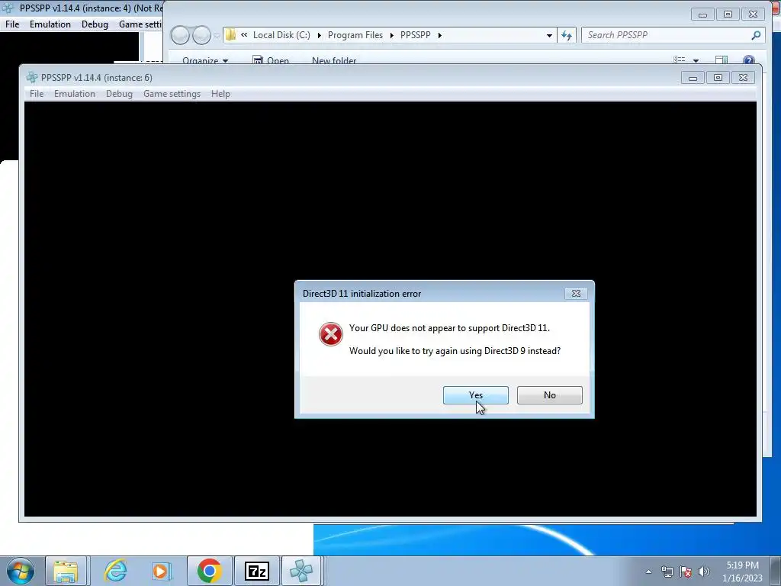This screenshot has width=781, height=586.
Task: Click the Explorer Back navigation button
Action: 180,35
